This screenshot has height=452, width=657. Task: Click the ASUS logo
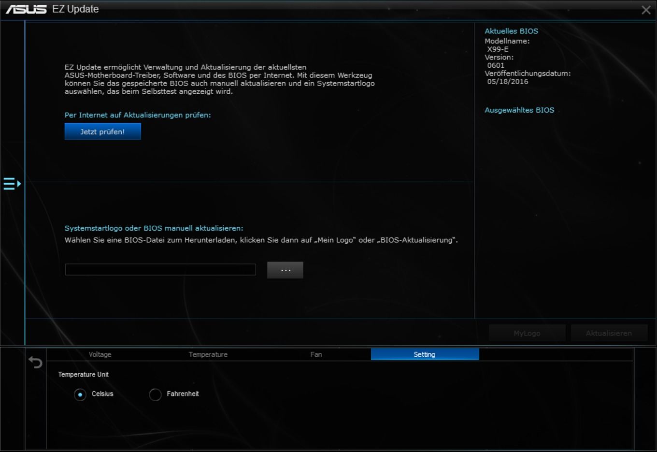[27, 9]
